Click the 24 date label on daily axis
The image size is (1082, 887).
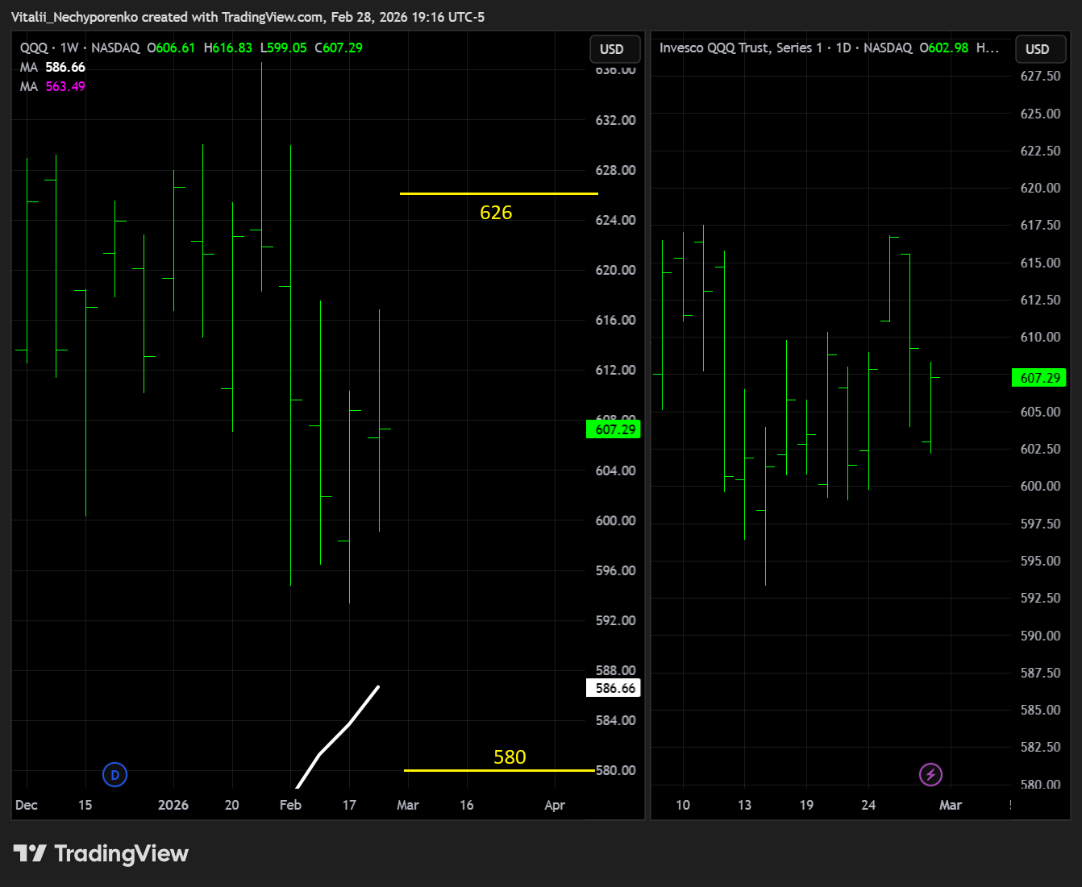tap(868, 805)
